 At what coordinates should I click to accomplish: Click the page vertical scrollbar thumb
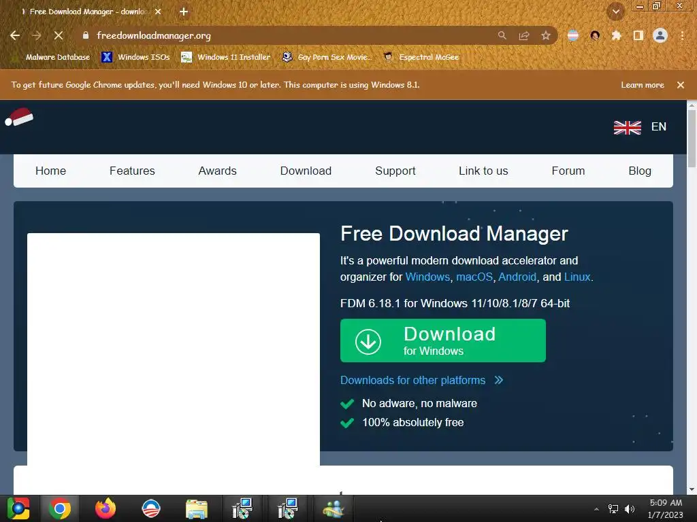pyautogui.click(x=692, y=139)
